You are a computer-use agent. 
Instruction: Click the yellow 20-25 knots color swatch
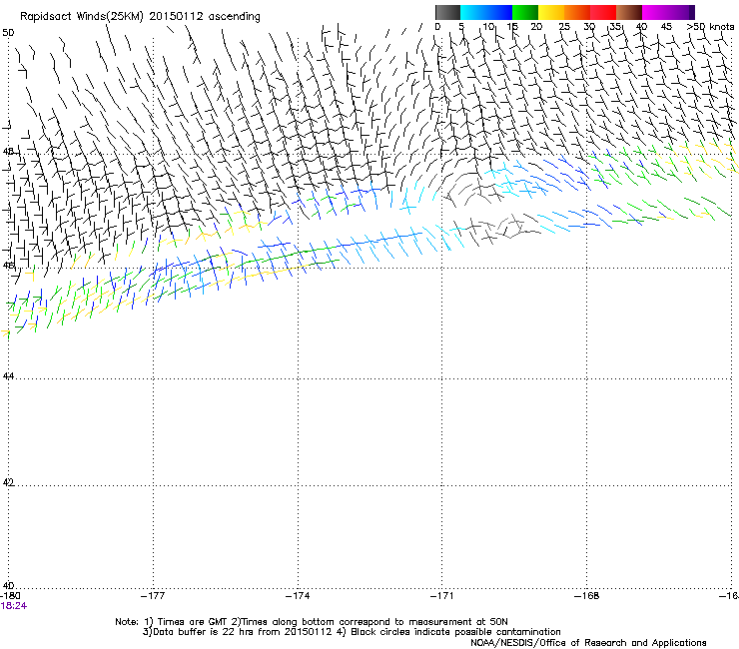(551, 12)
